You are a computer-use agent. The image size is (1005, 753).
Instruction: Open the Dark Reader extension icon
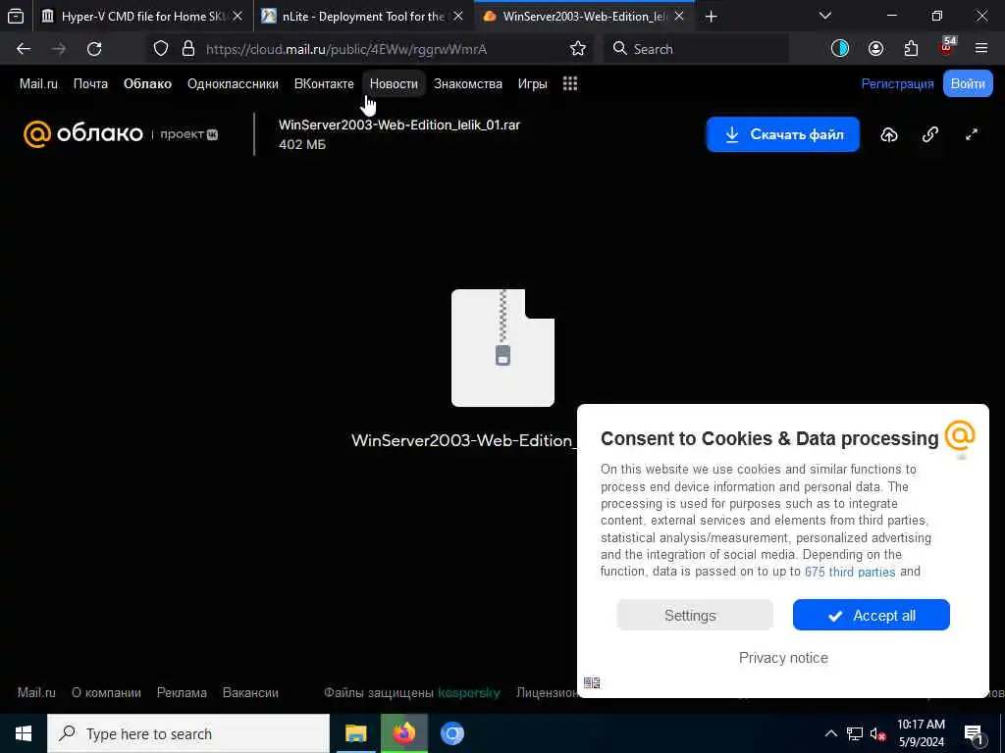(840, 49)
